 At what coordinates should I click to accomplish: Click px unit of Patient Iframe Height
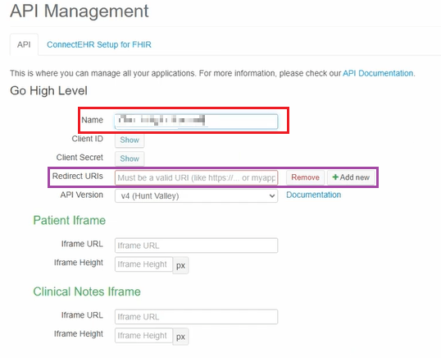pyautogui.click(x=180, y=265)
